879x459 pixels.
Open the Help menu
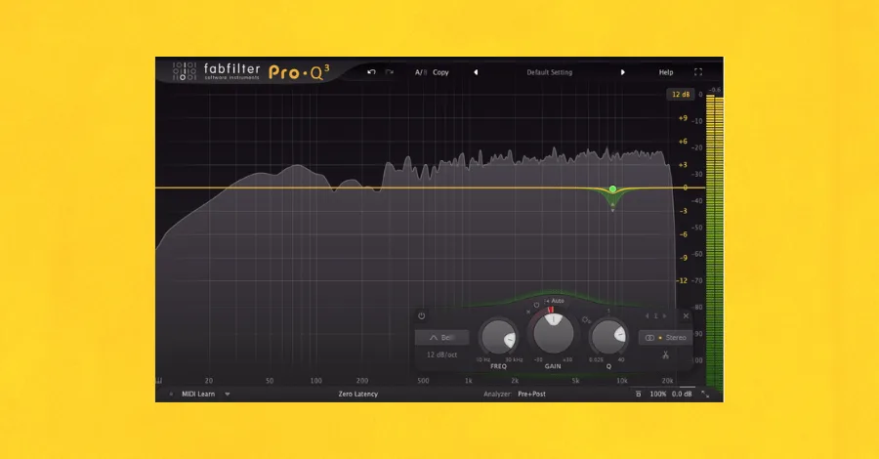(x=666, y=72)
